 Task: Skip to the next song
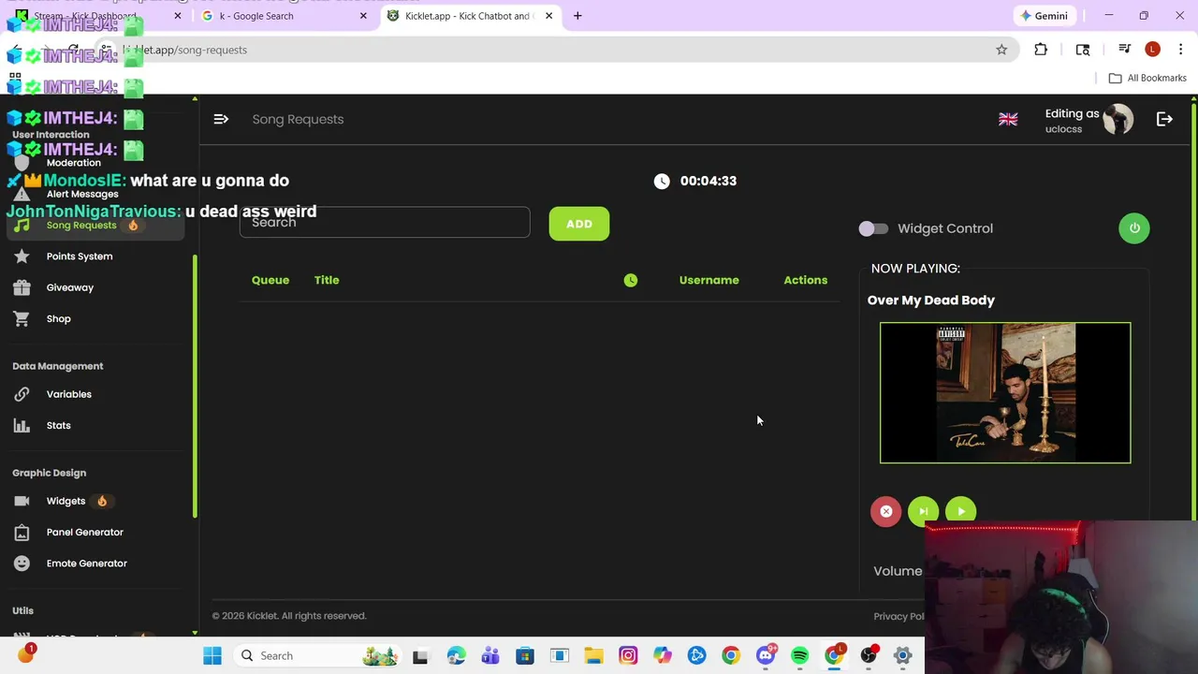pyautogui.click(x=923, y=511)
